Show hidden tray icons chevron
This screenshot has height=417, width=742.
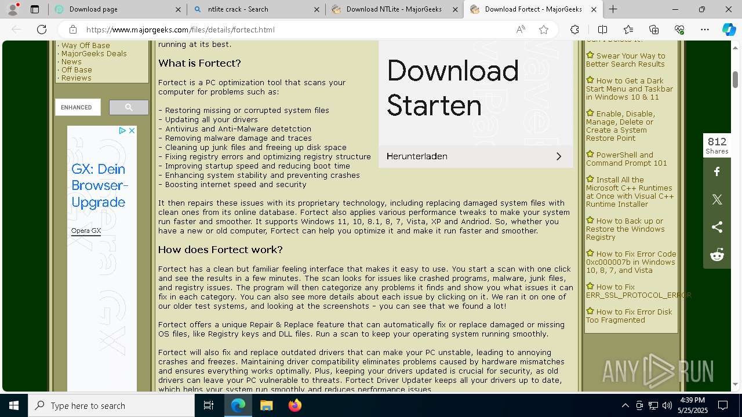(625, 405)
